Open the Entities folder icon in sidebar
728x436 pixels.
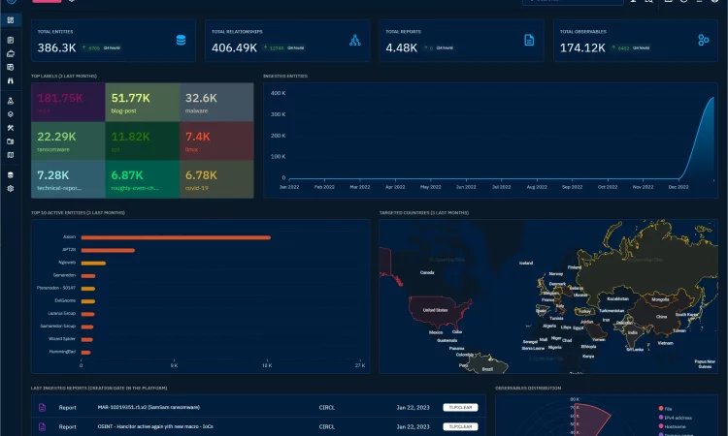(11, 141)
